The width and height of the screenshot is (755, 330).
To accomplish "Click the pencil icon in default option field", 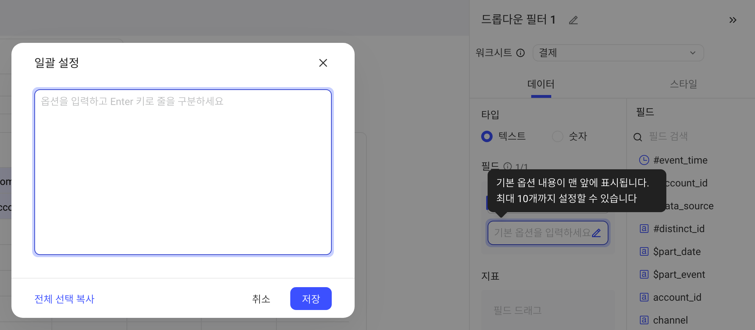I will 596,233.
